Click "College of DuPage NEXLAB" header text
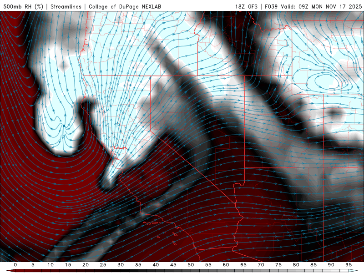Viewport: 364px width, 273px height. (x=125, y=6)
